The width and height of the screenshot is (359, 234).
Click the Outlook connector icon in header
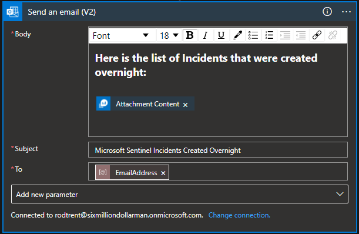tap(12, 12)
